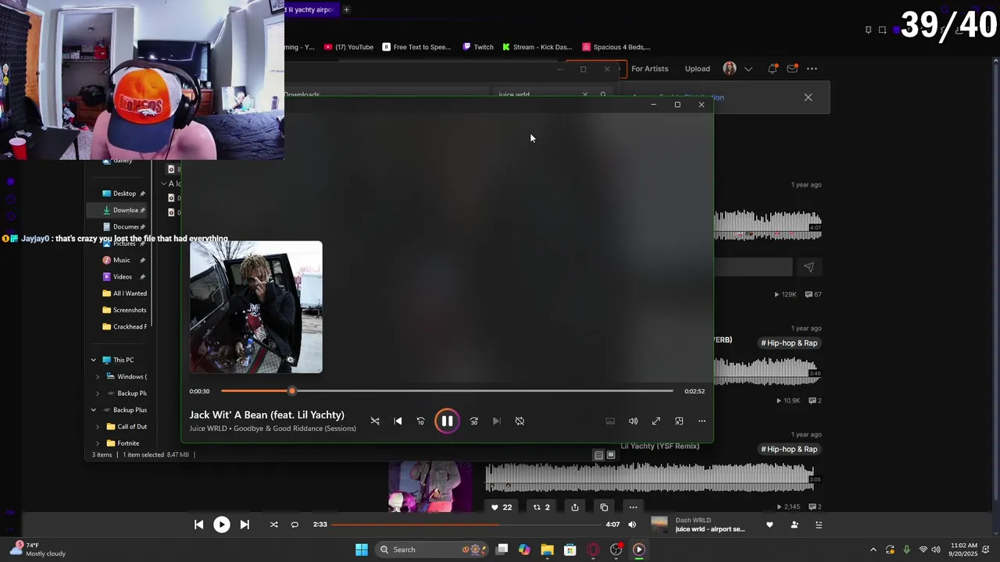Screen dimensions: 1000x562
Task: Open the Twitch bookmark
Action: (x=478, y=47)
